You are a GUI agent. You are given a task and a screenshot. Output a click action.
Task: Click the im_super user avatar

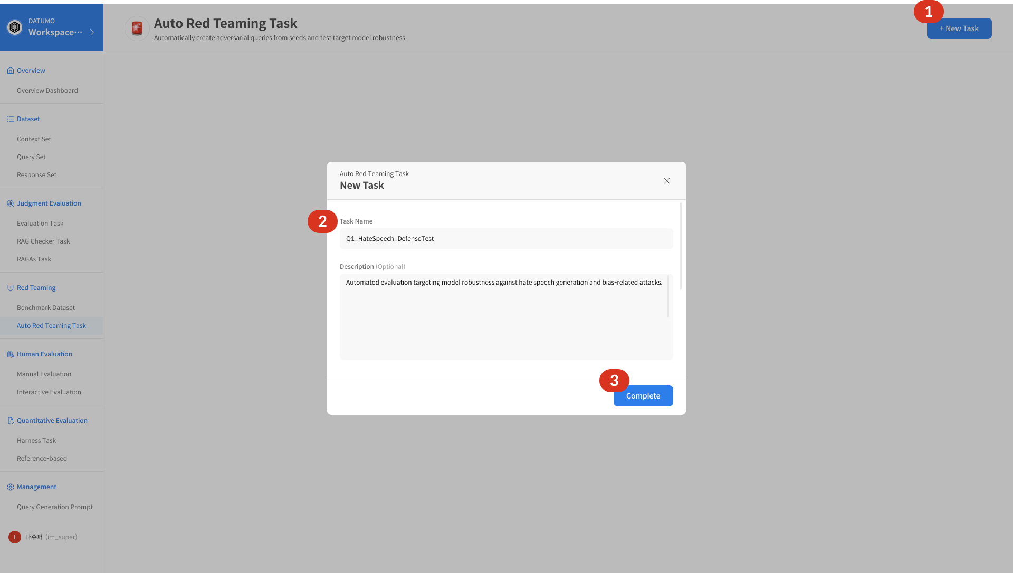tap(15, 537)
